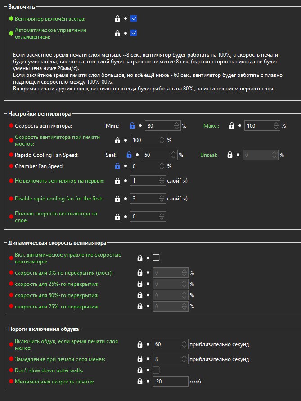Click lock icon beside Макс. fan speed
The image size is (301, 401).
(231, 125)
